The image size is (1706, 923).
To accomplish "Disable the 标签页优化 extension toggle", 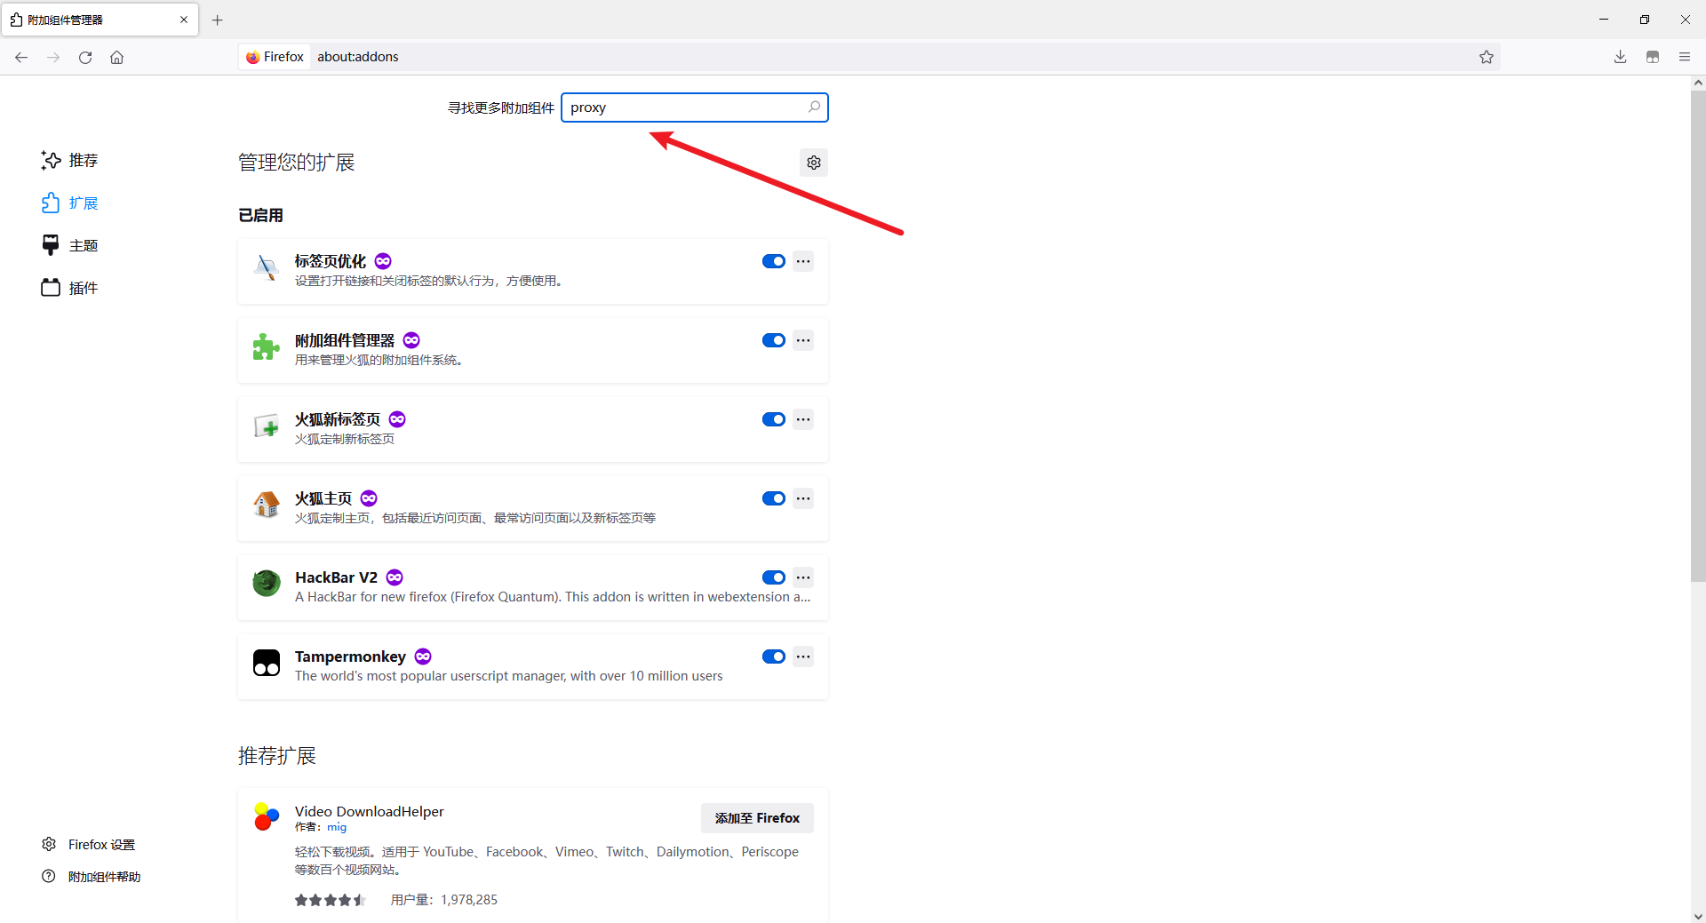I will (774, 261).
